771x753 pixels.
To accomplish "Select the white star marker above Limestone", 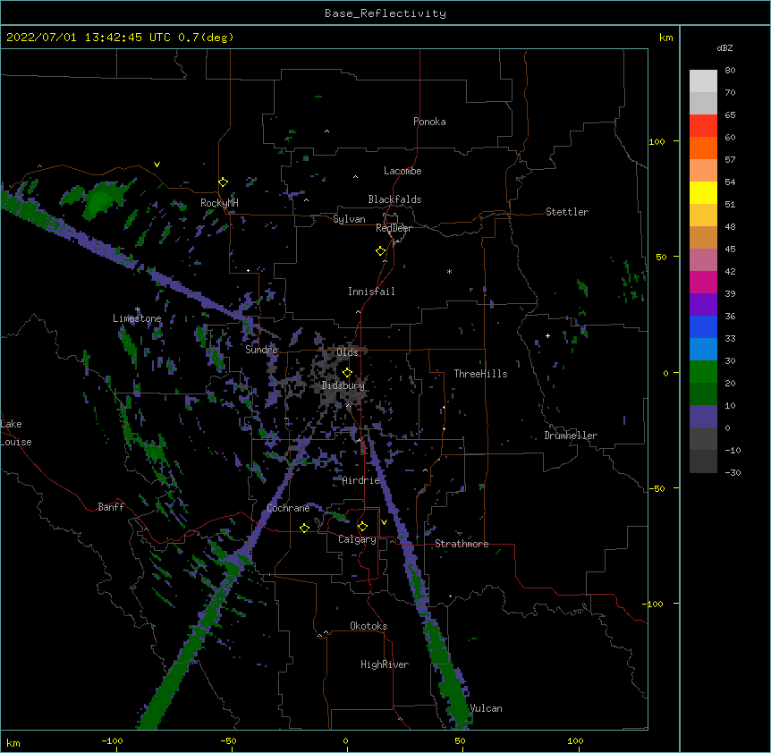I will 138,309.
